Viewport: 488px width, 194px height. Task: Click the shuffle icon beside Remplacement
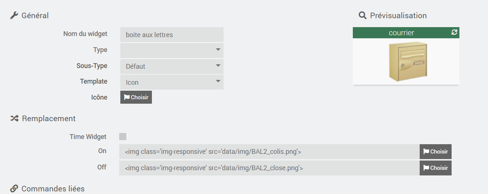(x=14, y=119)
